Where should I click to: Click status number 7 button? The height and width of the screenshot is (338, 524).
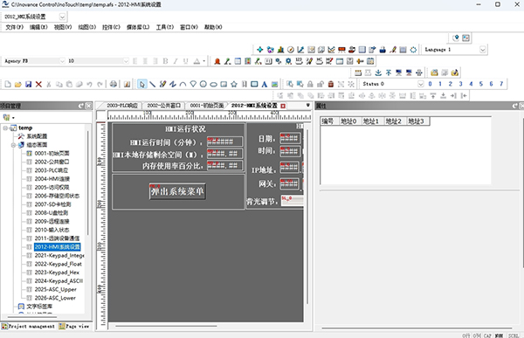coord(501,84)
